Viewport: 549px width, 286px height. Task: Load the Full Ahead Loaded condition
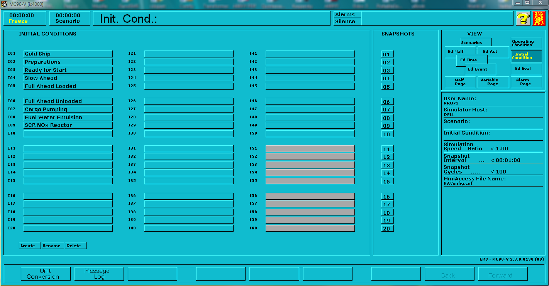point(68,86)
